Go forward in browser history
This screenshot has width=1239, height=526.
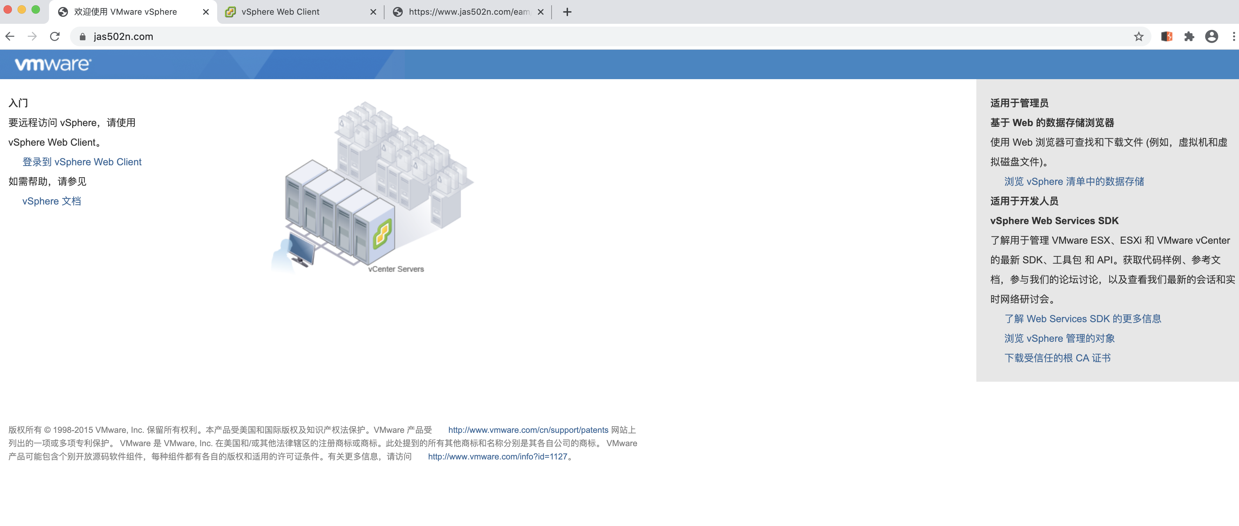point(32,36)
